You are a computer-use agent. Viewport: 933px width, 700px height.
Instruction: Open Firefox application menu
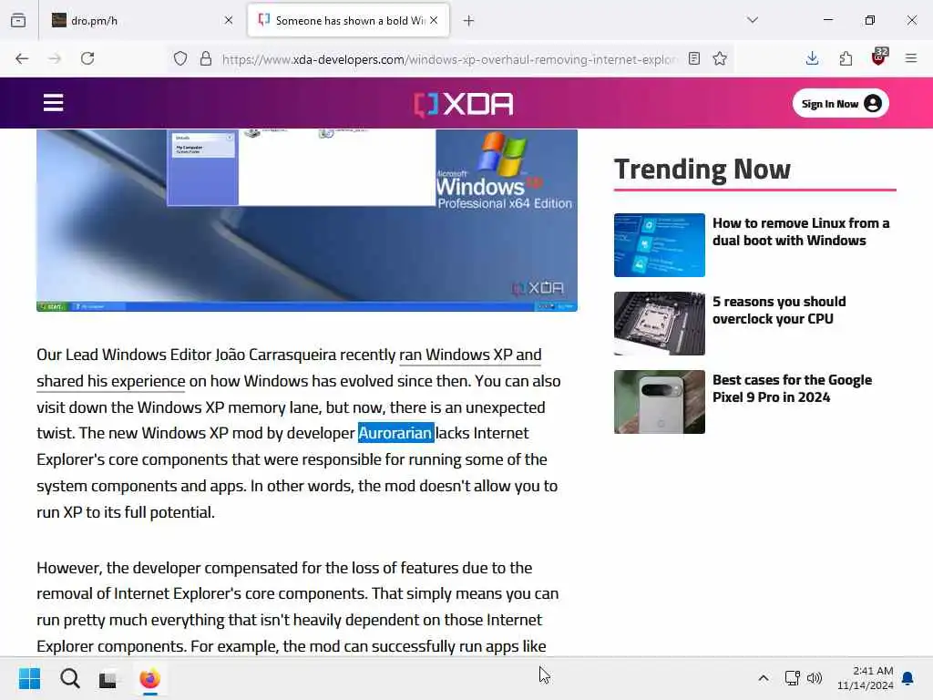(x=911, y=58)
